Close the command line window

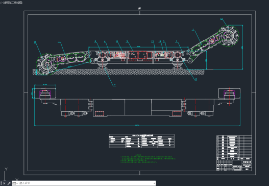click(4, 183)
